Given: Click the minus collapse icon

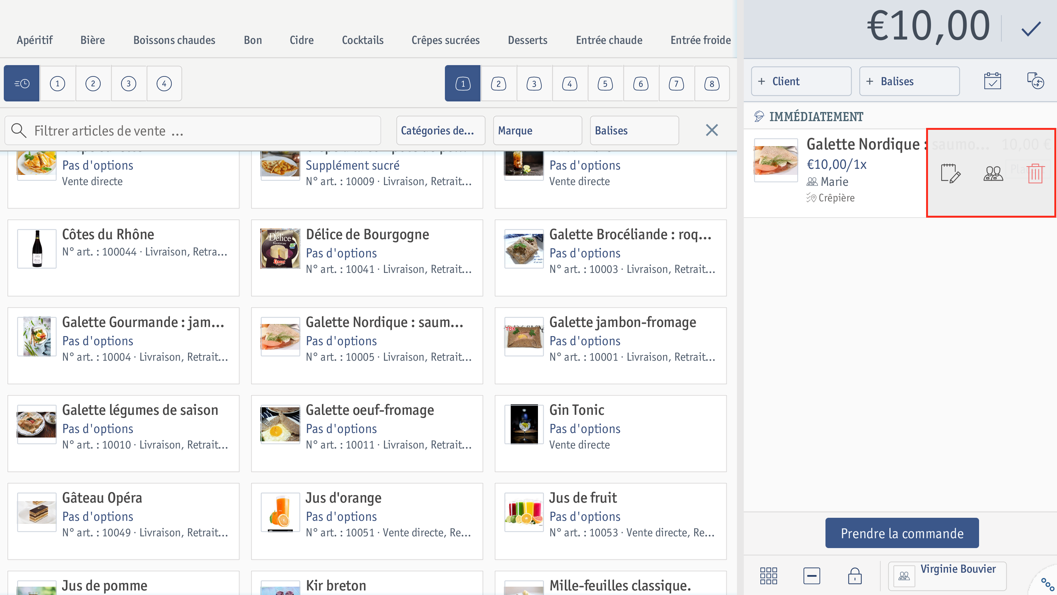Looking at the screenshot, I should tap(811, 576).
